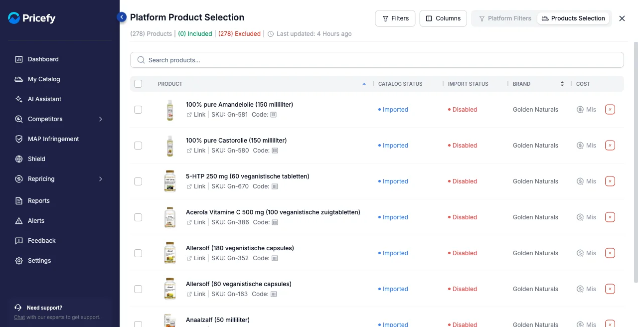Click the IMPORT STATUS column header

[x=468, y=84]
